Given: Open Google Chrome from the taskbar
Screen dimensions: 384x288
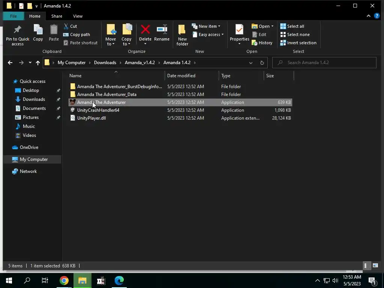Looking at the screenshot, I should [64, 280].
